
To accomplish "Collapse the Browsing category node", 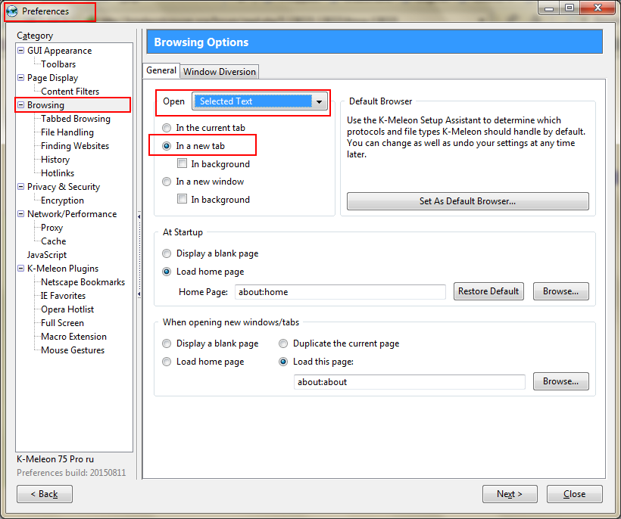I will (21, 105).
